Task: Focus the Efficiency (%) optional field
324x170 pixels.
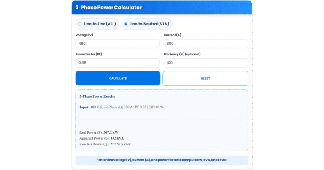Action: click(206, 63)
